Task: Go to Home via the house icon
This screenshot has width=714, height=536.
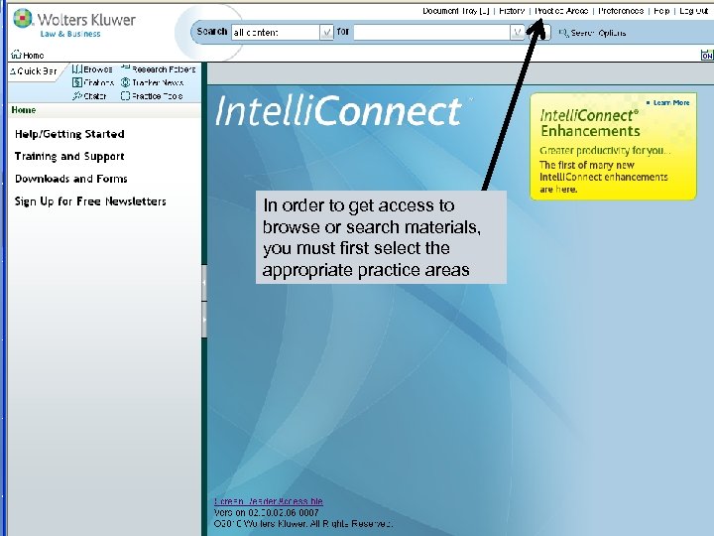Action: [28, 56]
